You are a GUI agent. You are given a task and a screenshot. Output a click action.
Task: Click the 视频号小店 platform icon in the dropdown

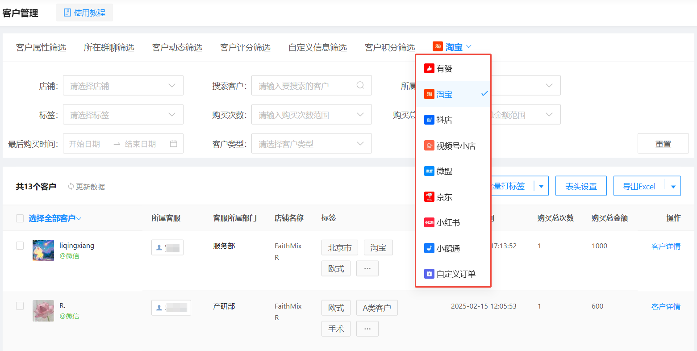(x=429, y=146)
